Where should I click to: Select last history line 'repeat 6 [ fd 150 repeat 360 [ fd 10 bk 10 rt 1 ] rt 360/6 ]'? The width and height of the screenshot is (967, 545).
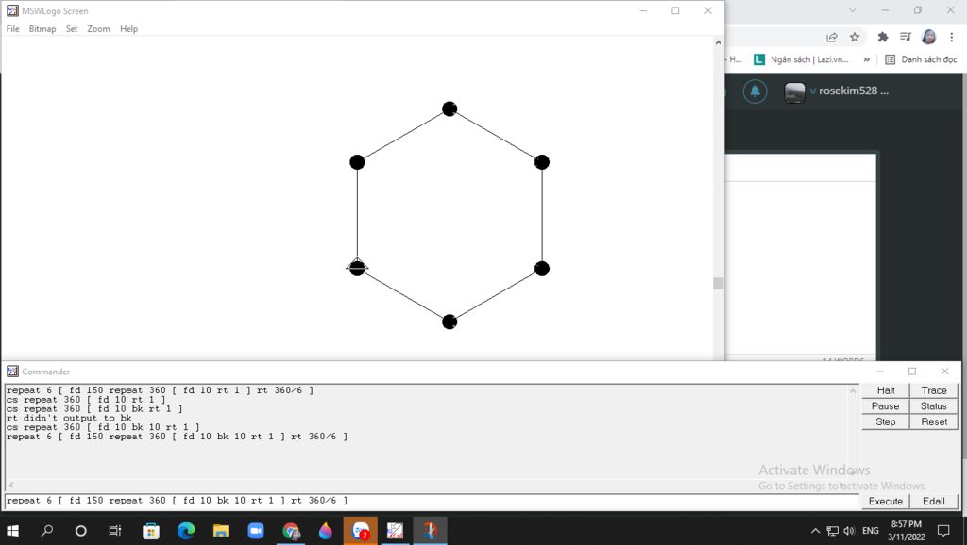click(177, 437)
